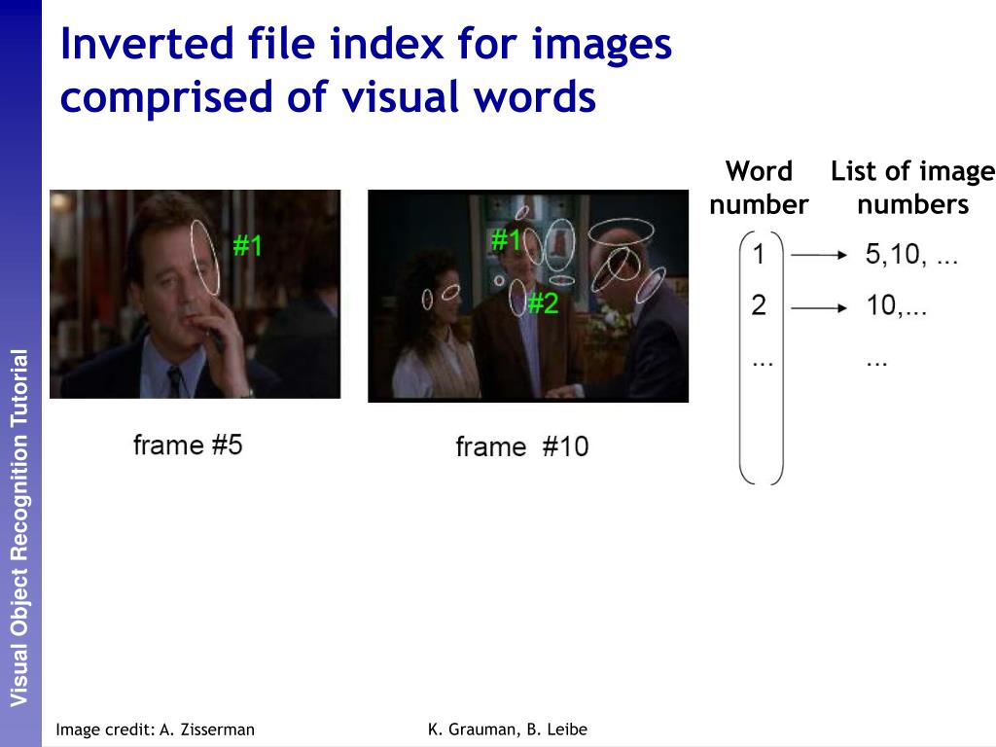996x747 pixels.
Task: Click green '#1' label in frame #5
Action: pyautogui.click(x=247, y=245)
